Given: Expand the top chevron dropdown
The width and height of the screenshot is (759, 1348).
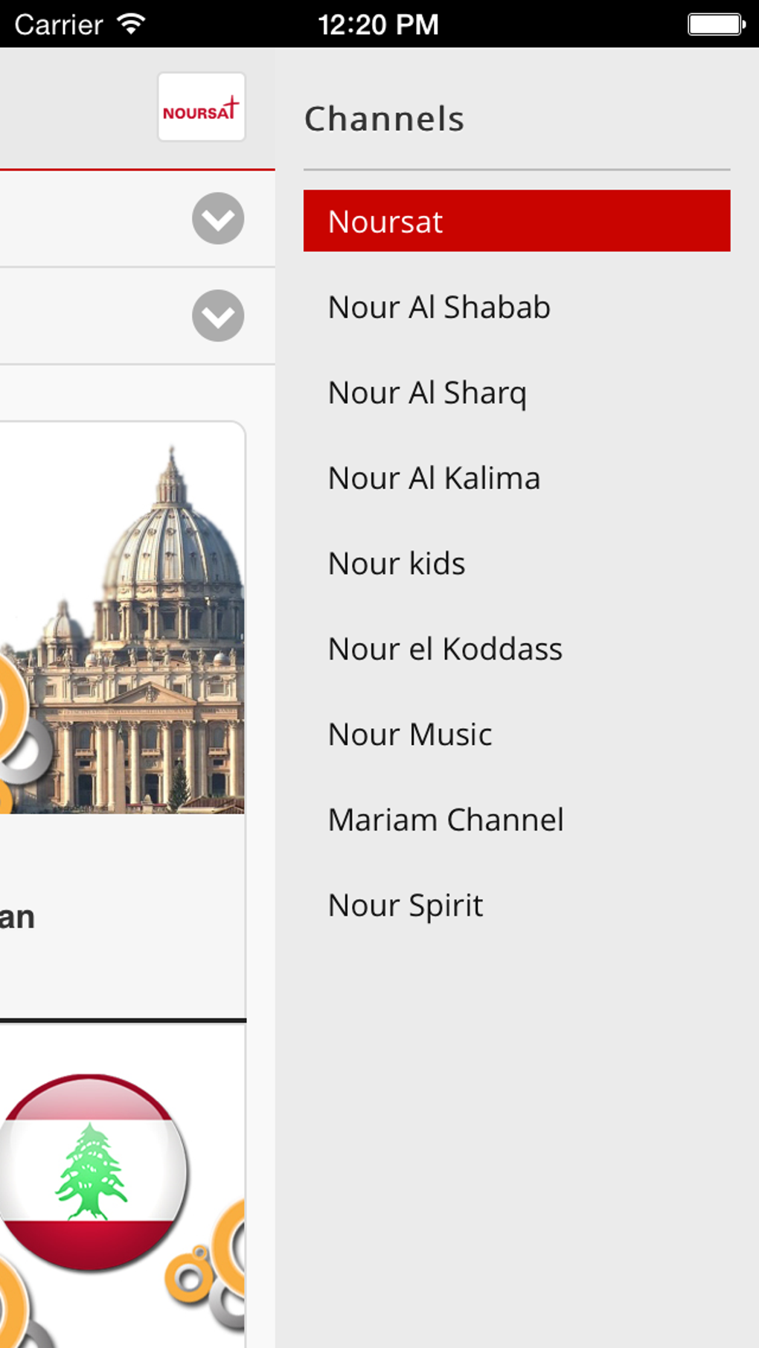Looking at the screenshot, I should pyautogui.click(x=217, y=218).
